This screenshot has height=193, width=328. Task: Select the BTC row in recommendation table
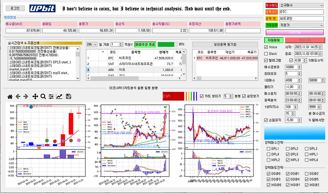click(134, 58)
